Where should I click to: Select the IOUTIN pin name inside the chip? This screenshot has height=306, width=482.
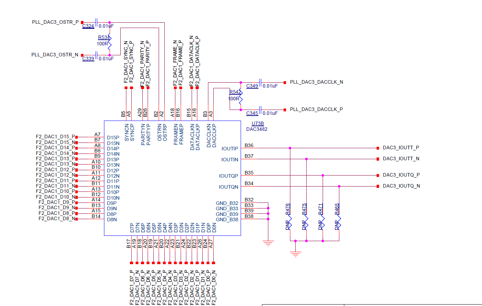[230, 160]
